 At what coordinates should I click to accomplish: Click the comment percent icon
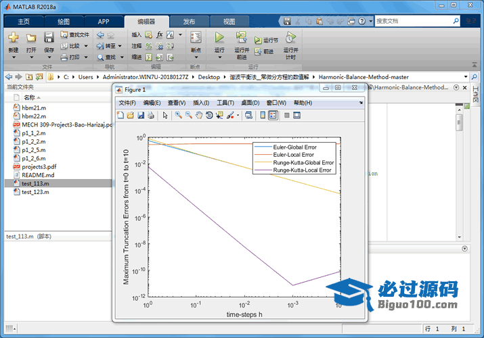click(149, 46)
